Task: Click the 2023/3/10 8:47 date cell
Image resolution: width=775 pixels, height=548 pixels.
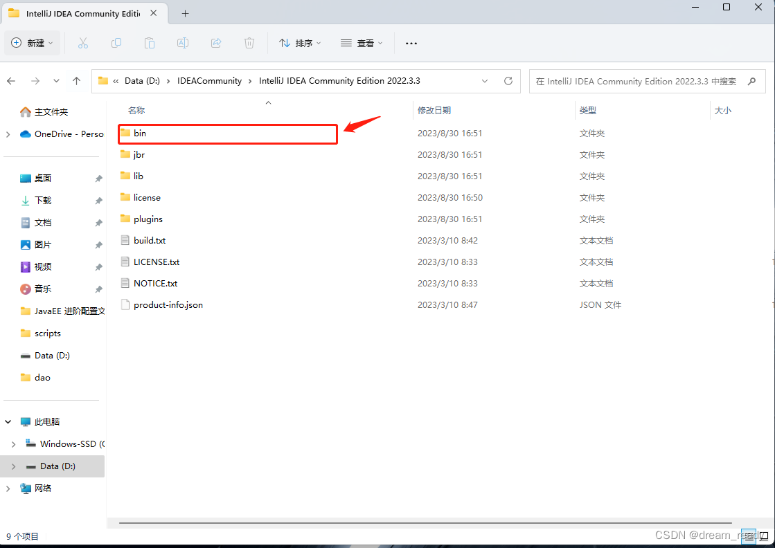Action: click(x=447, y=305)
